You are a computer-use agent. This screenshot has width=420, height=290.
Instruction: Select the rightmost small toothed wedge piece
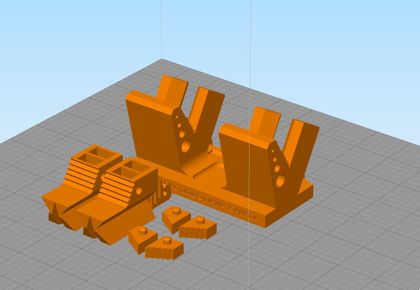coord(198,228)
